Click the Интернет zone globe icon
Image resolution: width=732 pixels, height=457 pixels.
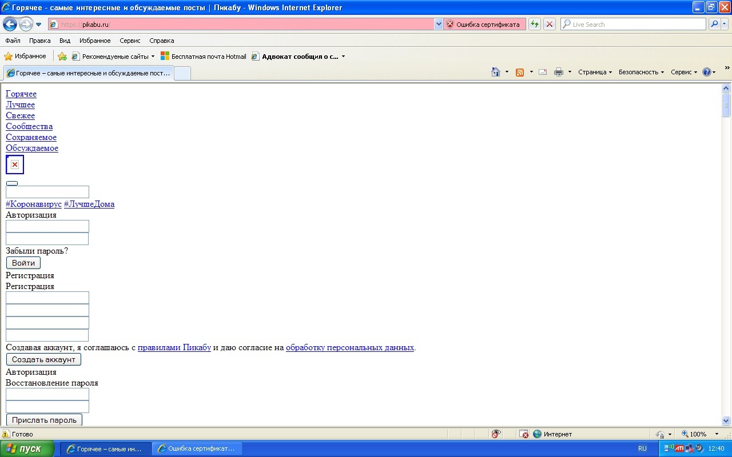point(537,434)
